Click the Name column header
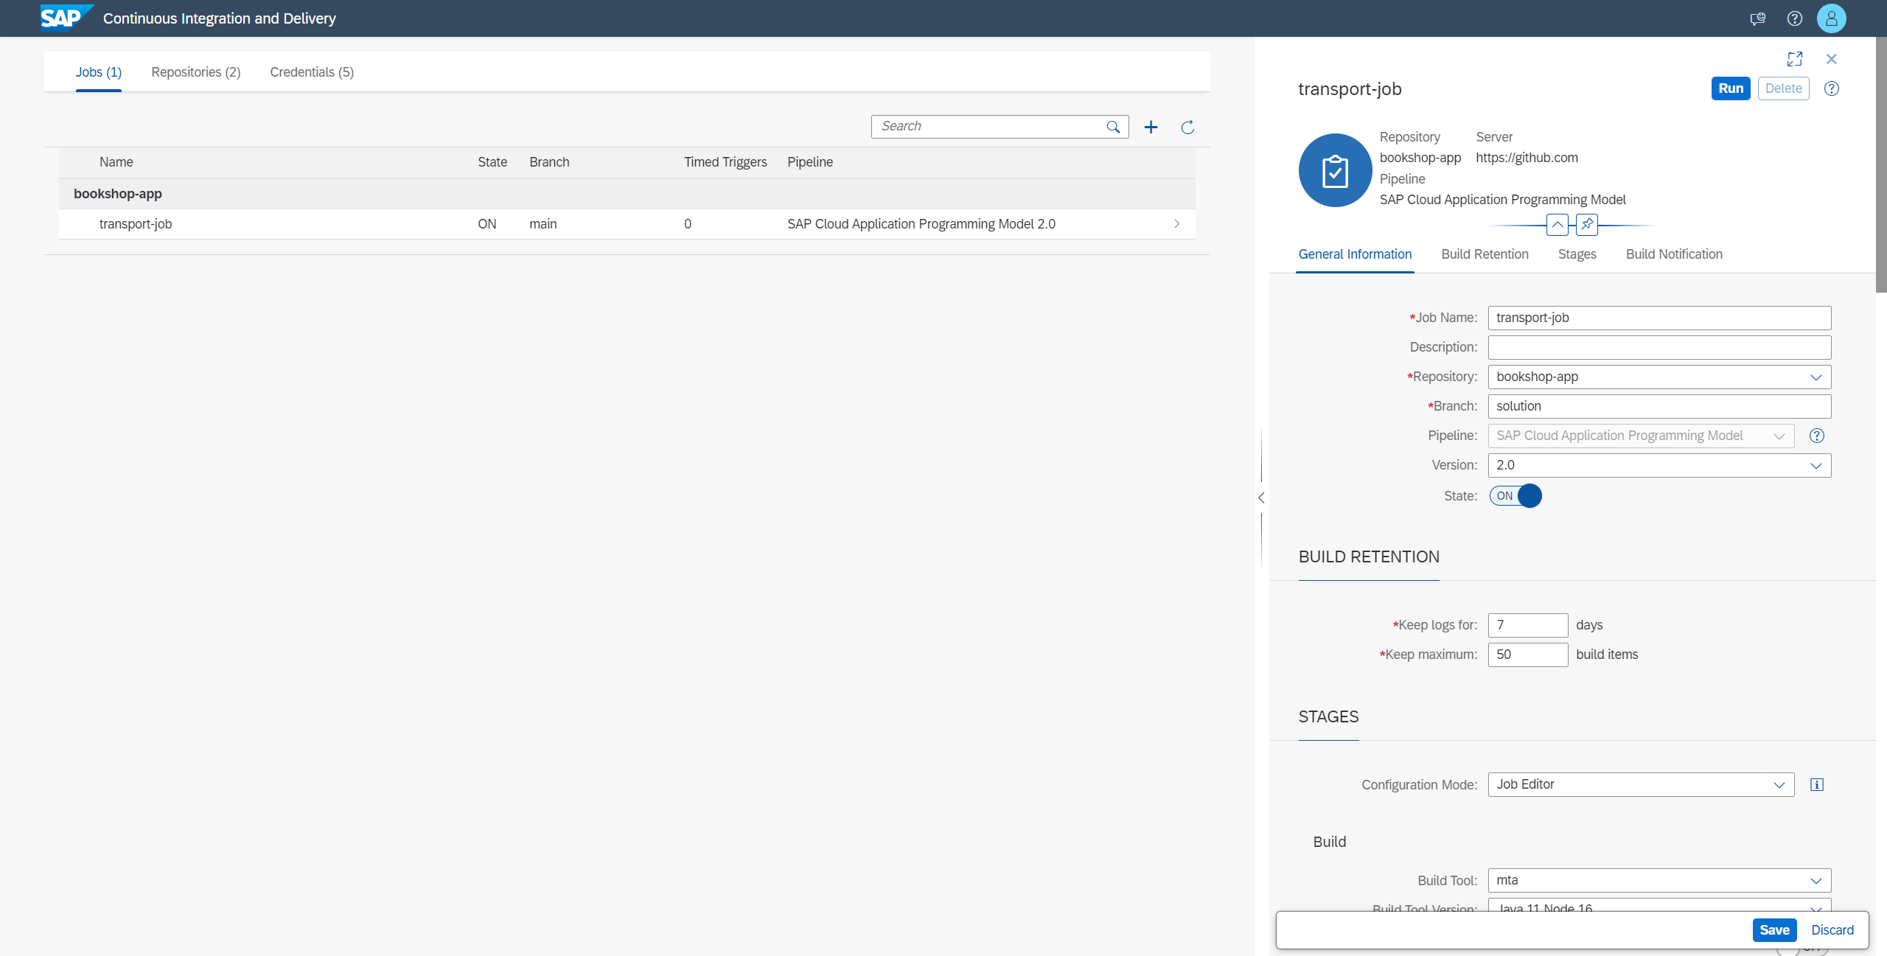 [116, 162]
